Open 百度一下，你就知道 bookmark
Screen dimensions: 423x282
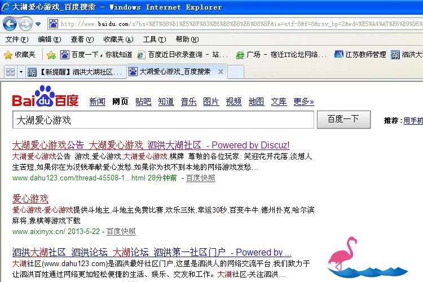click(x=96, y=55)
